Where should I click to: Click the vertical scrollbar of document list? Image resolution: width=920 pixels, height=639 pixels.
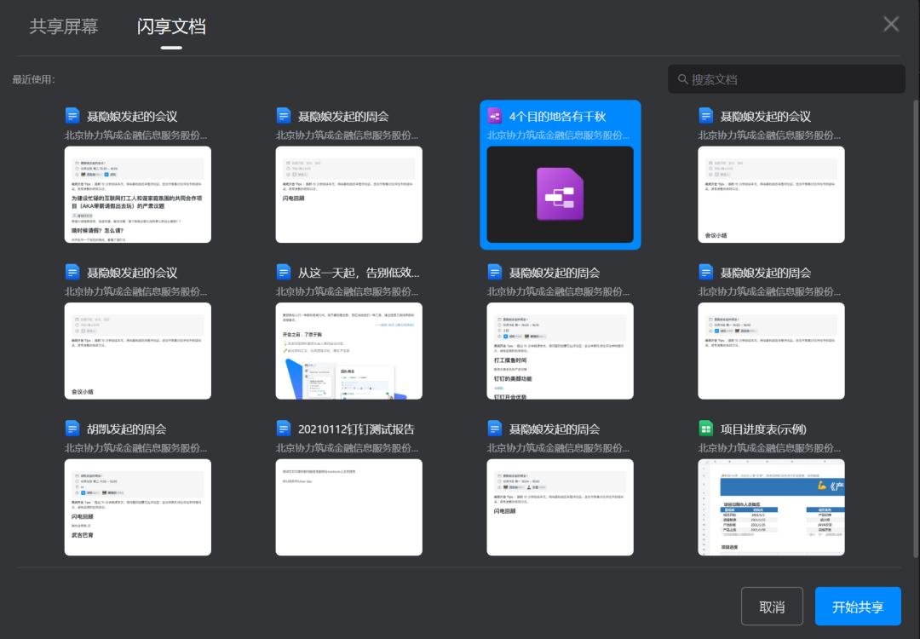pyautogui.click(x=916, y=329)
